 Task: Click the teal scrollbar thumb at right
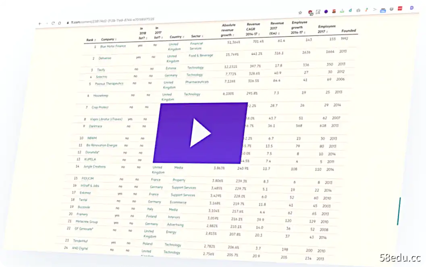click(x=399, y=211)
